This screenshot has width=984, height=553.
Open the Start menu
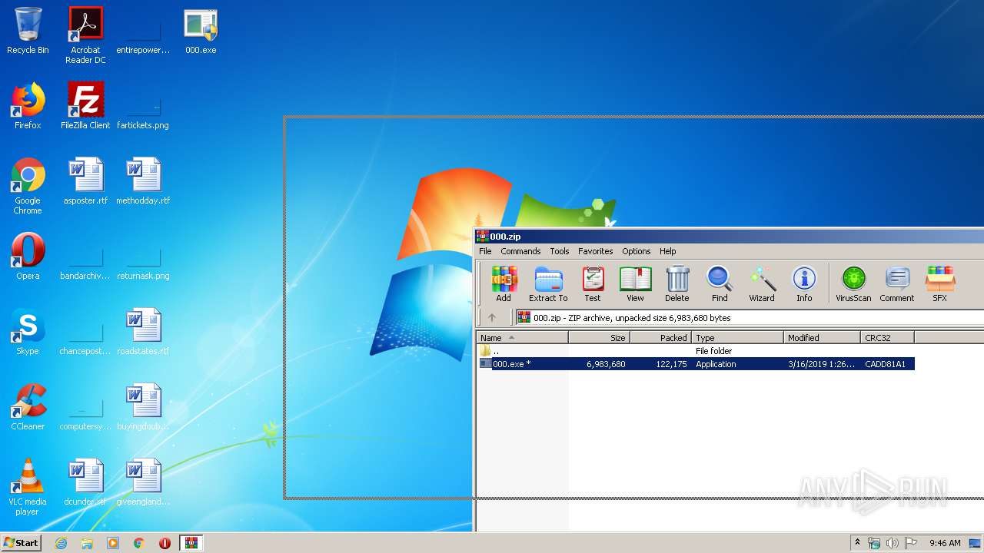tap(21, 542)
